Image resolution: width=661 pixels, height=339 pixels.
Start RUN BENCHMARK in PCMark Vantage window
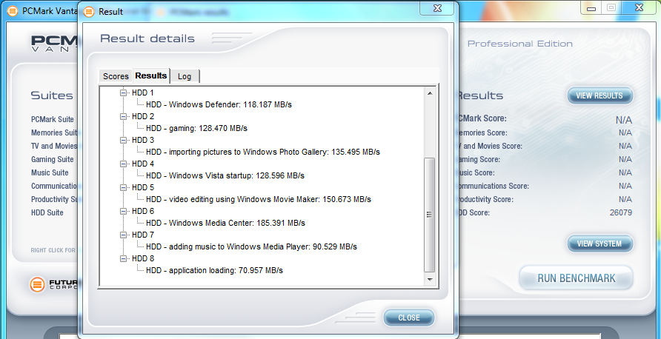click(x=577, y=278)
